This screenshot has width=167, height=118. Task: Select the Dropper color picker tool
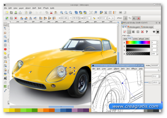coord(5,91)
